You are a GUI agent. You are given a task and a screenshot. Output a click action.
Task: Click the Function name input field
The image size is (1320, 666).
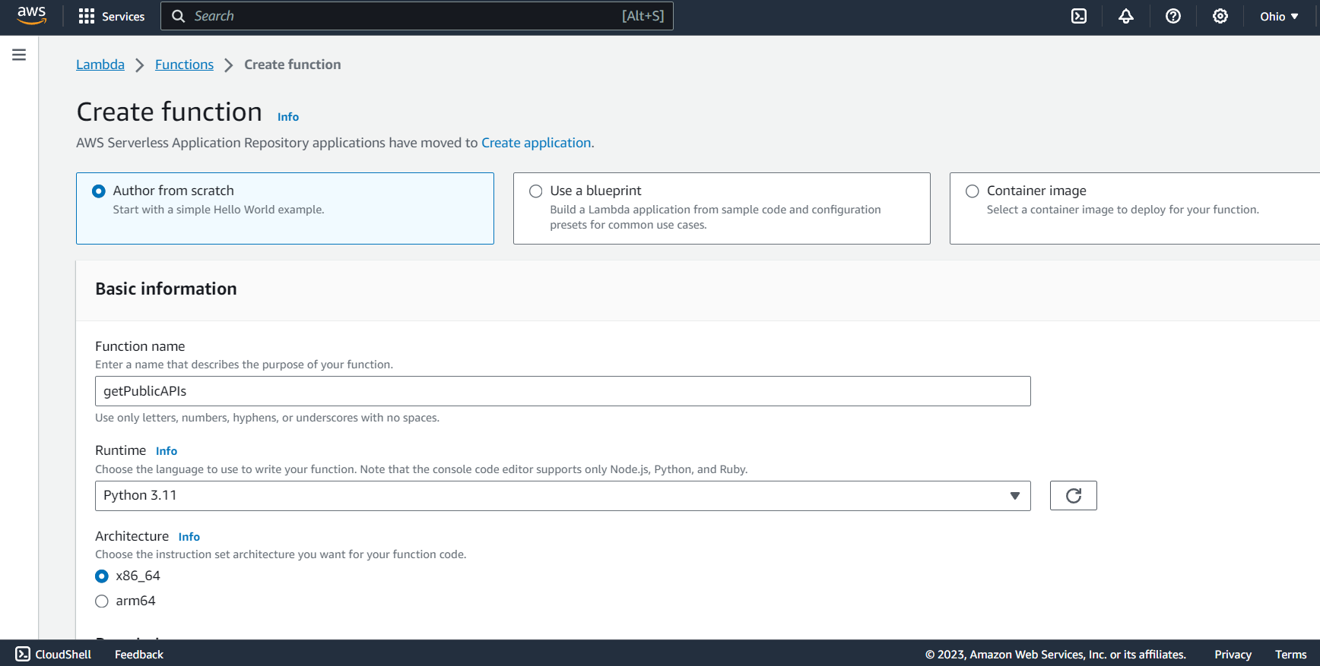562,391
